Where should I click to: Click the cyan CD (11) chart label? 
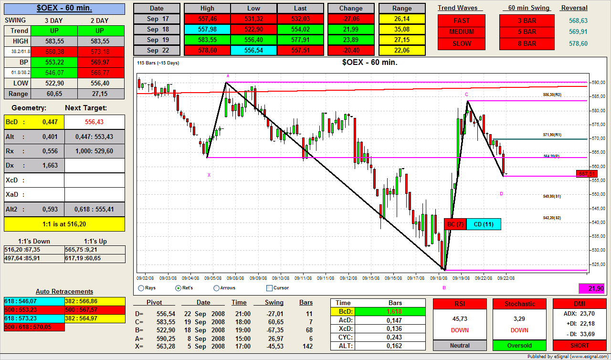pyautogui.click(x=484, y=224)
